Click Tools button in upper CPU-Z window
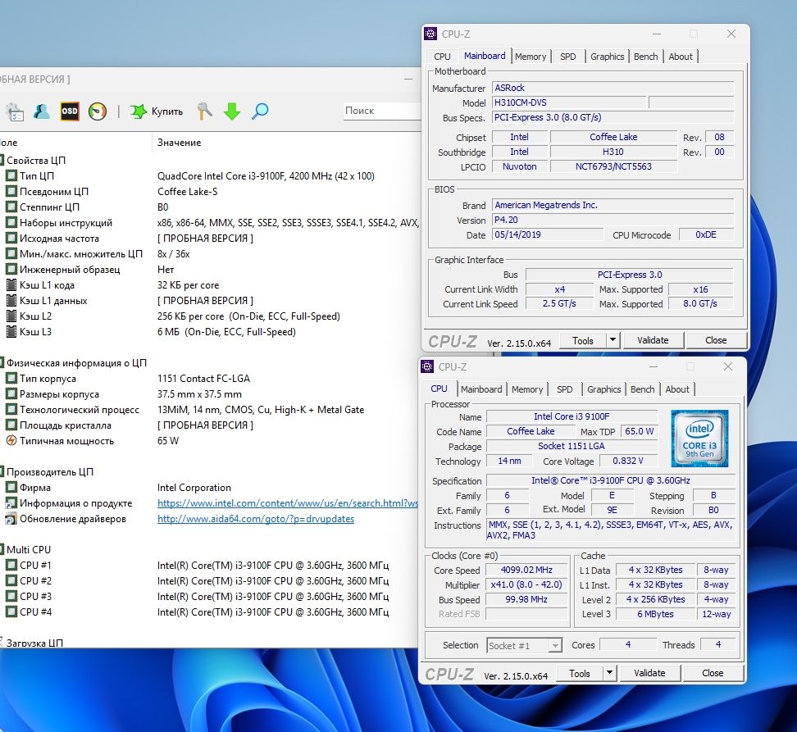 (582, 340)
